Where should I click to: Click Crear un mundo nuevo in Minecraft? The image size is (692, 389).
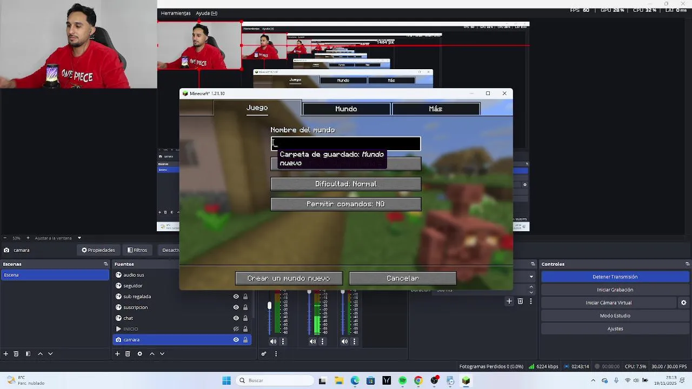[x=289, y=278]
